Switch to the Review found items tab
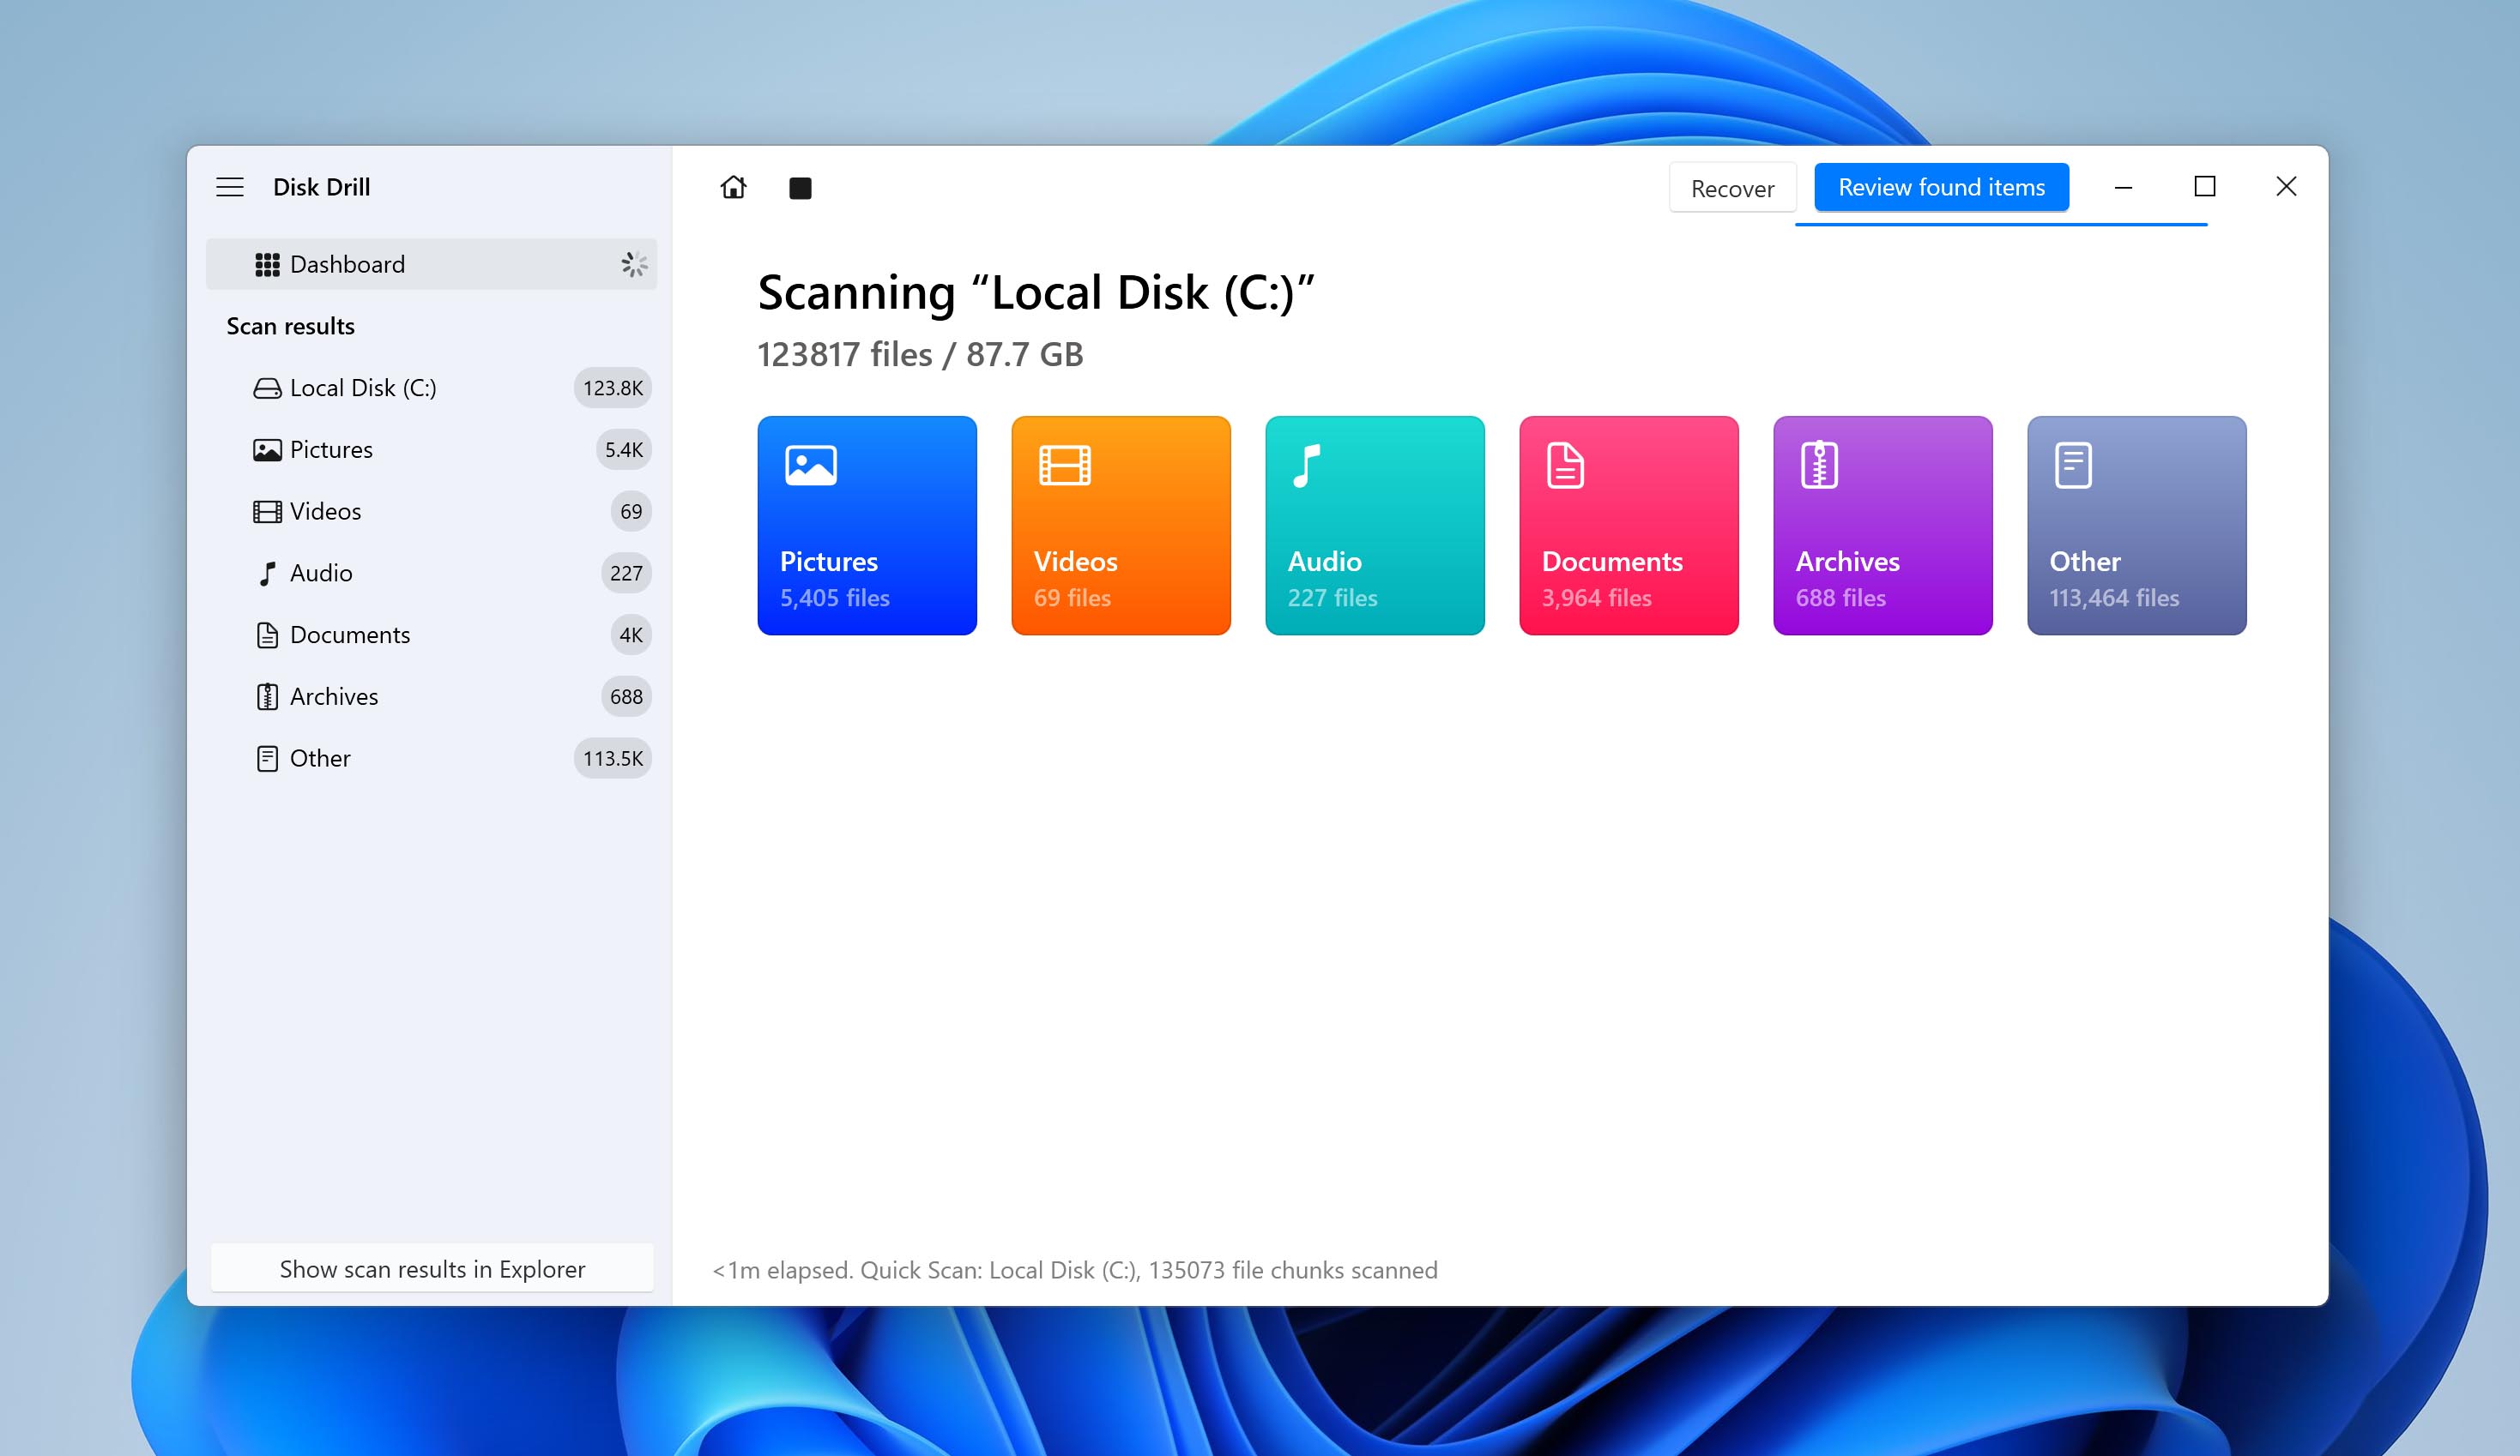 (x=1941, y=187)
